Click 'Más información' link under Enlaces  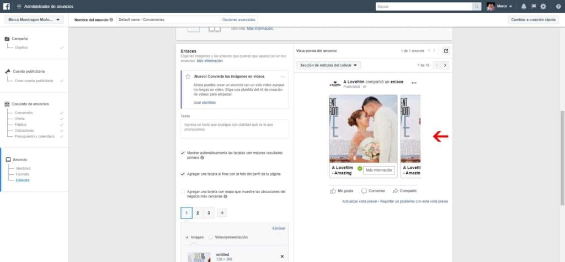point(210,61)
